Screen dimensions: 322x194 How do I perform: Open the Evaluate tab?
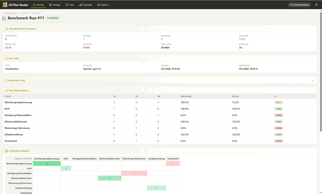coord(86,5)
